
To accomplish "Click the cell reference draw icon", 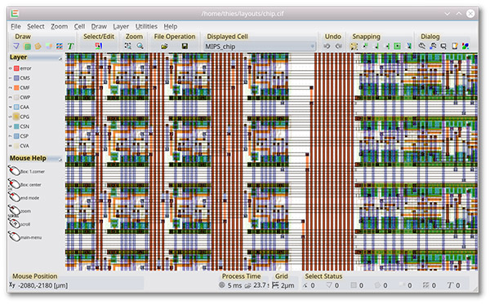I will coord(49,46).
